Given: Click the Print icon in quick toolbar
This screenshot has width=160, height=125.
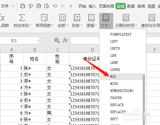Looking at the screenshot, I should [x=39, y=6].
